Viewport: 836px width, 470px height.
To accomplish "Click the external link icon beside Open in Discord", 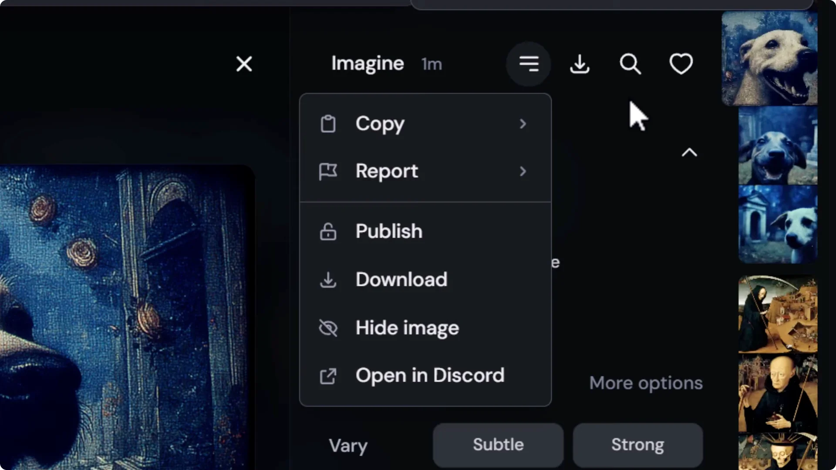I will (329, 376).
